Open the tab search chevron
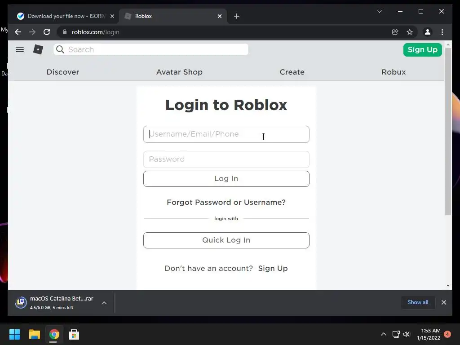 [379, 11]
